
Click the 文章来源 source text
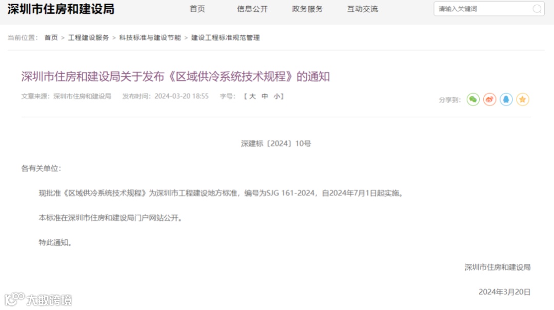(x=66, y=96)
